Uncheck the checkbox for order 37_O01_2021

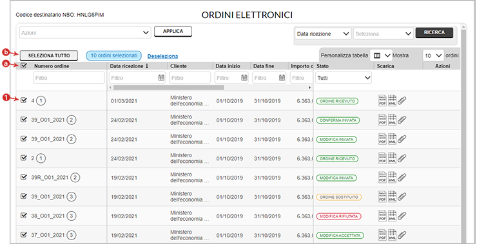tap(24, 234)
